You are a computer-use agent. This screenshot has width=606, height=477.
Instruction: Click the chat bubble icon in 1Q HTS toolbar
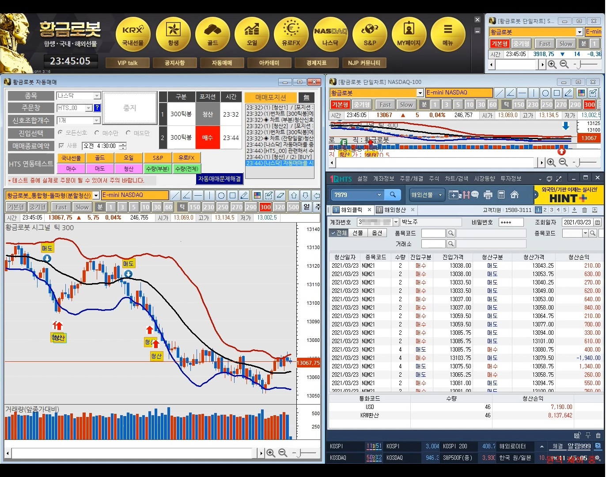[x=475, y=195]
